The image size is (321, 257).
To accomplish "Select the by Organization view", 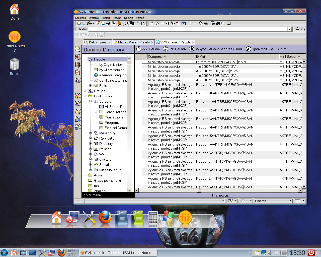I will click(x=111, y=65).
